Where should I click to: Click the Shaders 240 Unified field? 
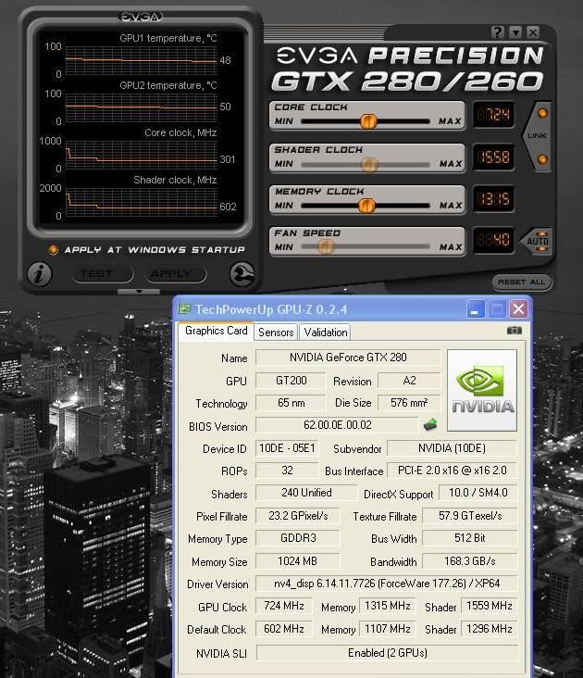click(306, 493)
